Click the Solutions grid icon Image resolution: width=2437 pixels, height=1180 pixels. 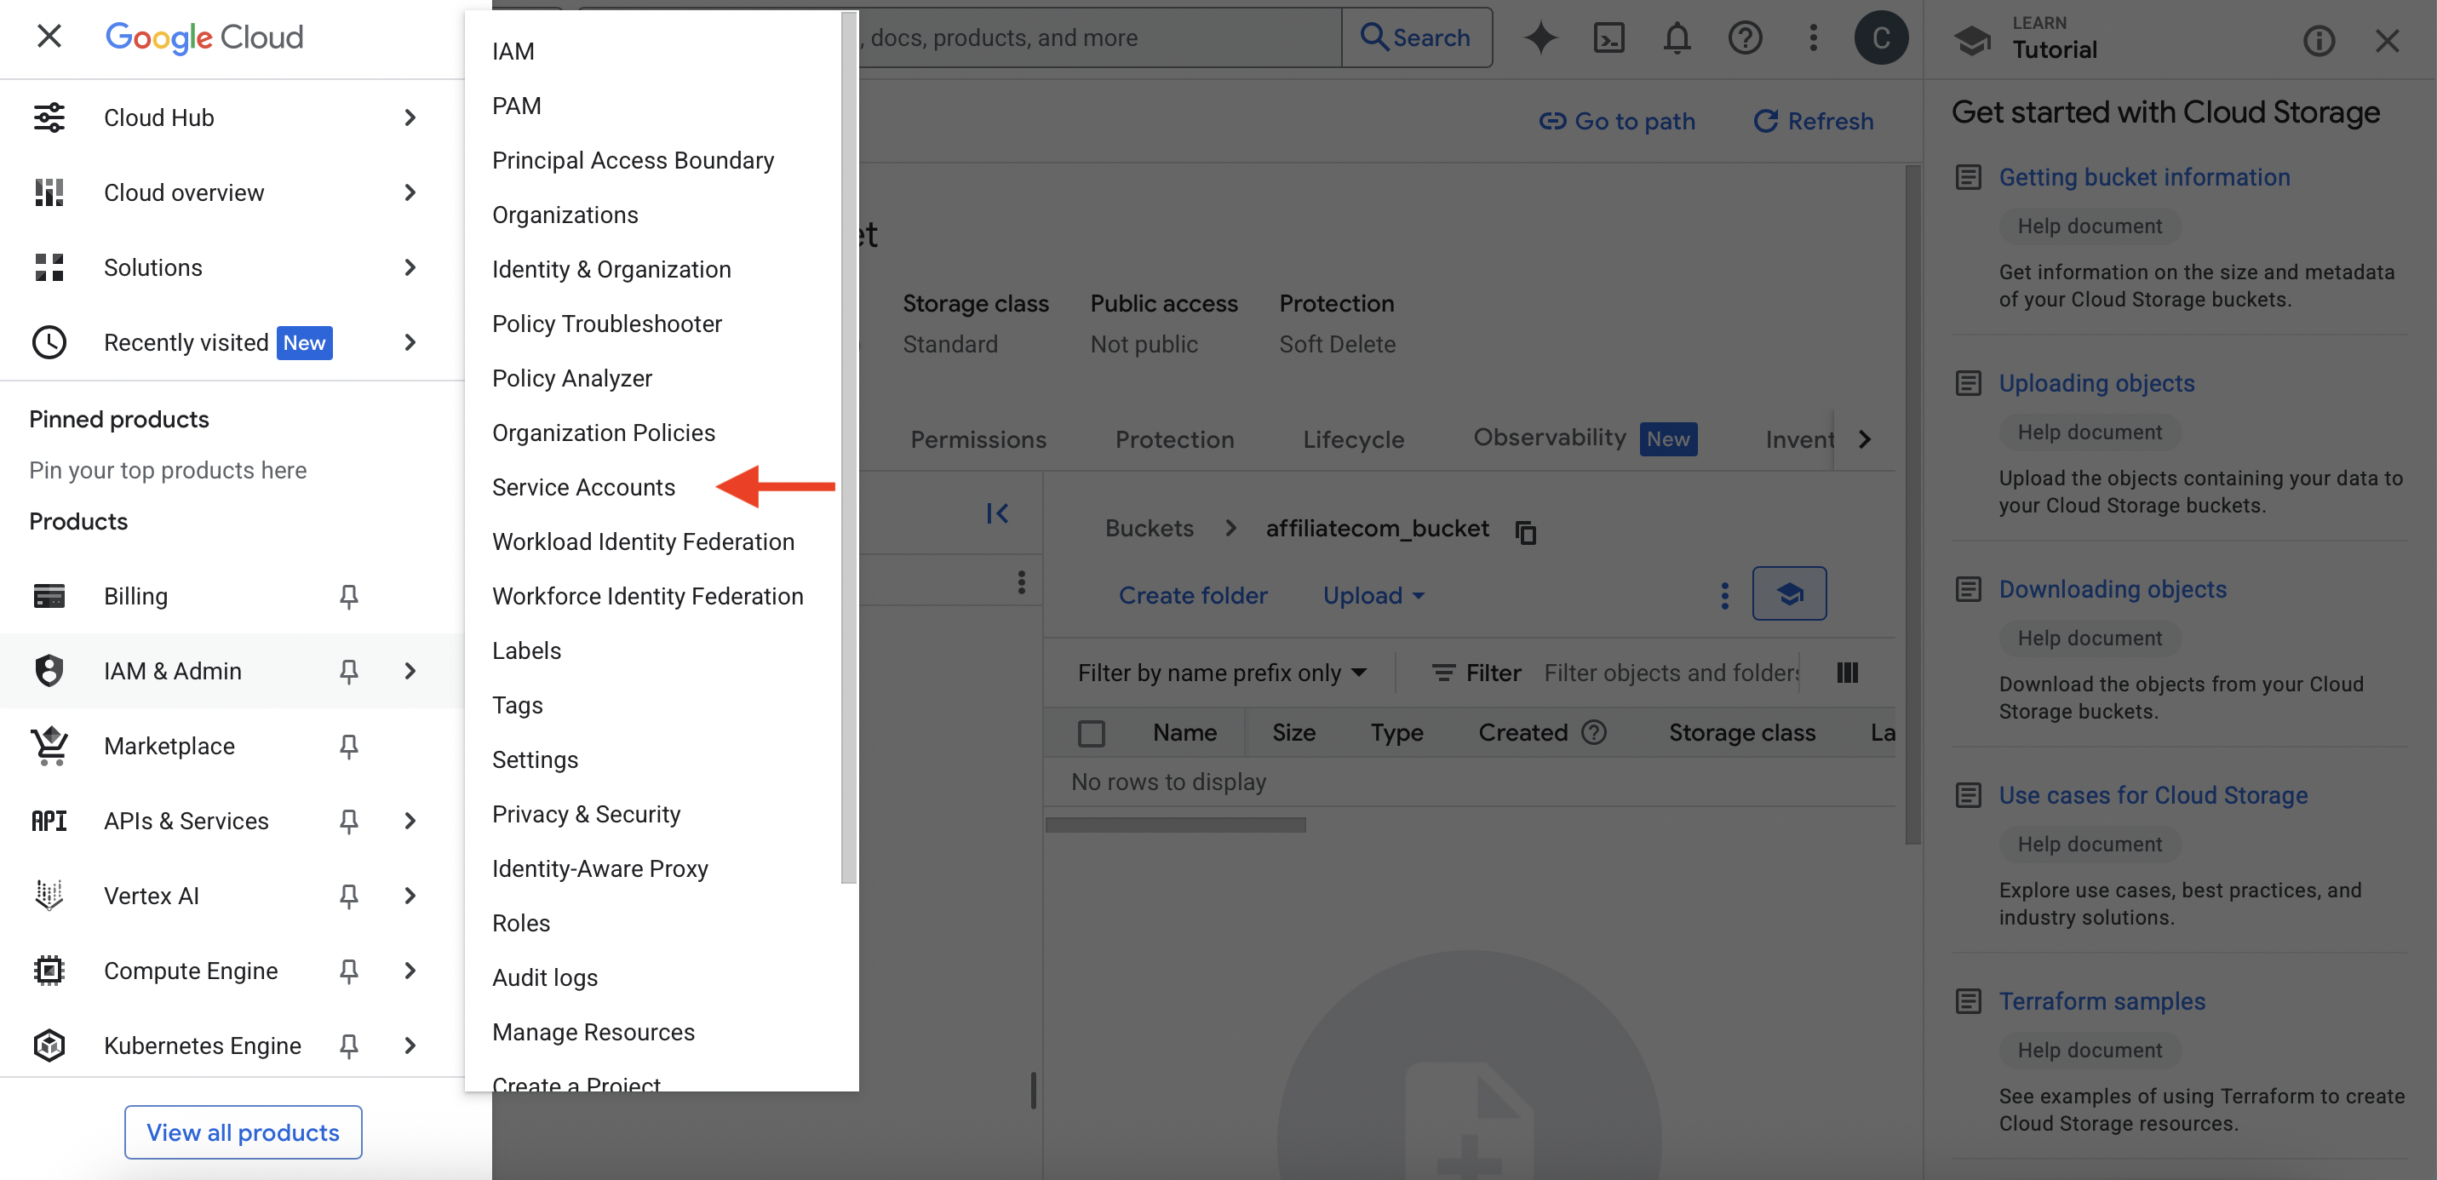(x=49, y=266)
